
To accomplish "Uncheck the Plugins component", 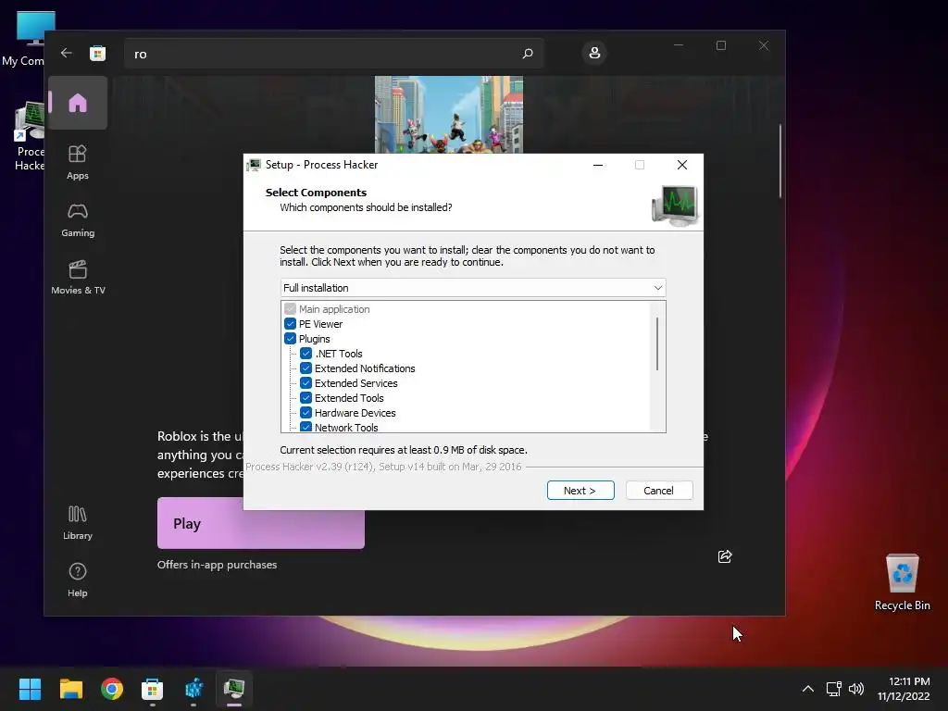I will [x=290, y=339].
